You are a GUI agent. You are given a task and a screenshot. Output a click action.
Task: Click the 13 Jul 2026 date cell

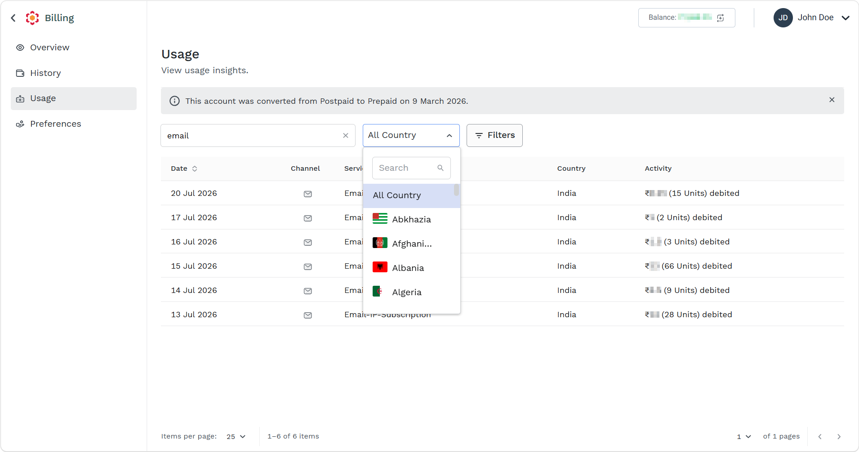coord(194,315)
